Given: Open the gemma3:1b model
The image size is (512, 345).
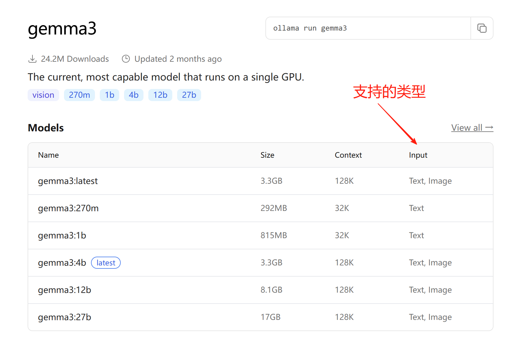Looking at the screenshot, I should click(62, 235).
